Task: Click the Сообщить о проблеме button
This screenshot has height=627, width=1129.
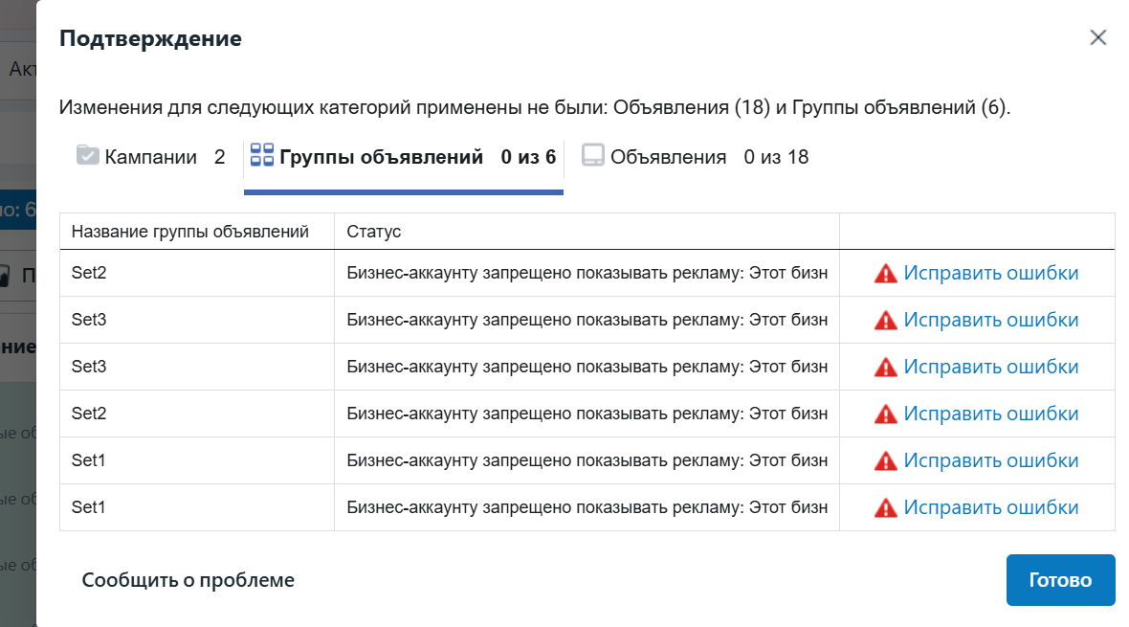Action: 188,580
